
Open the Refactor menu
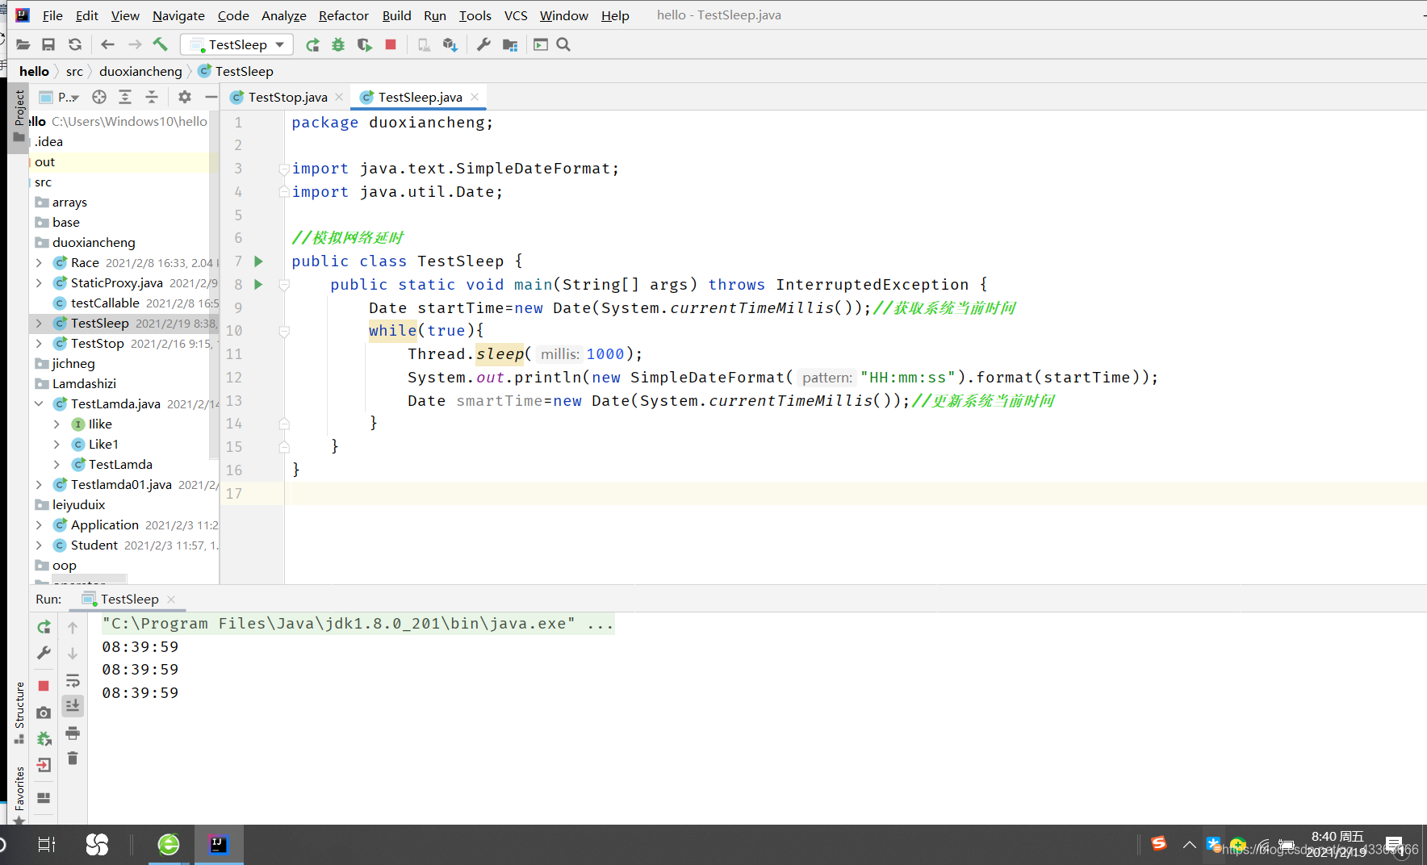click(x=343, y=15)
